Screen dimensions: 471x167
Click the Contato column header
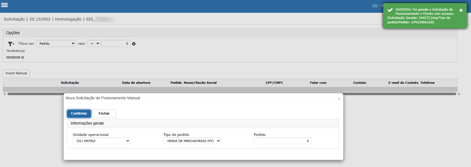tap(360, 83)
